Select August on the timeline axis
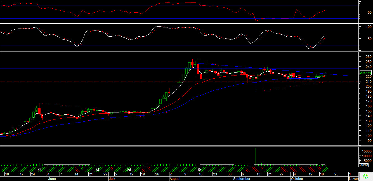 click(175, 178)
